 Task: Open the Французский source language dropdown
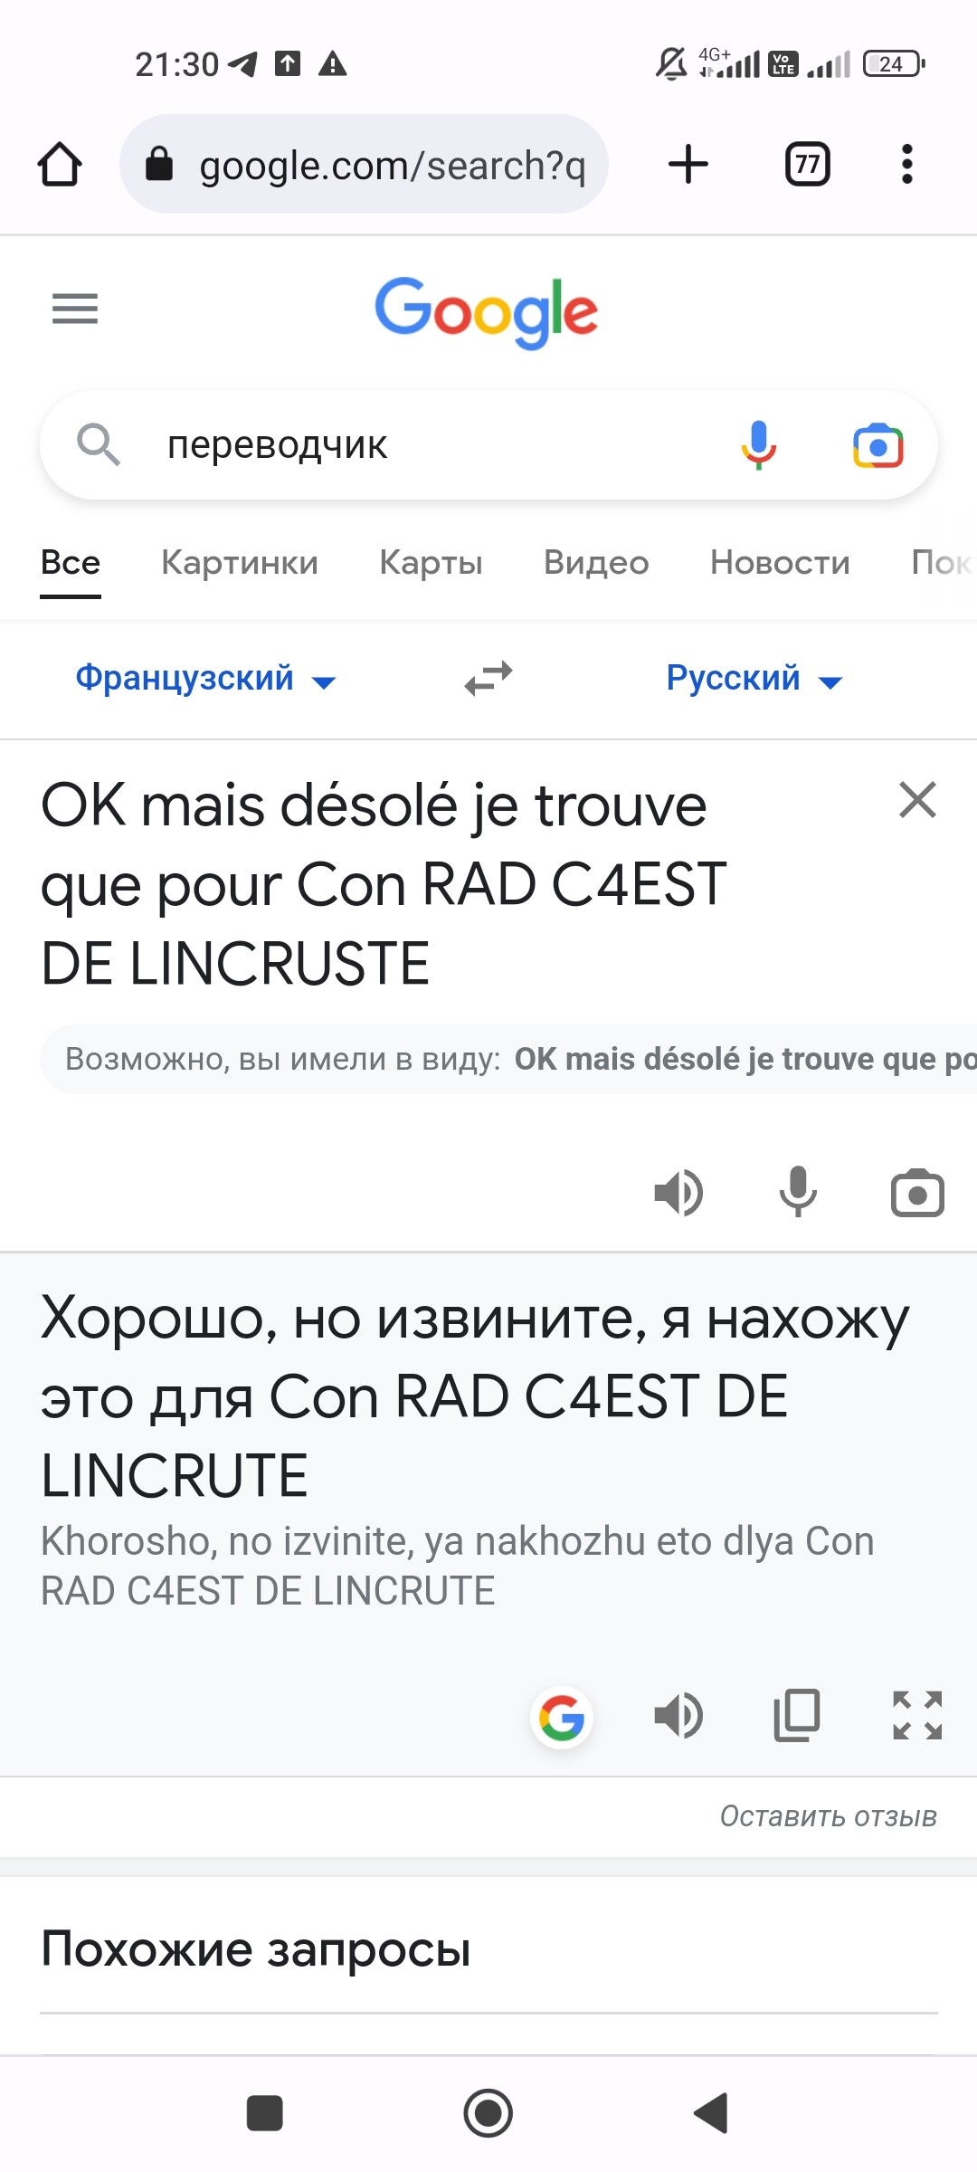(206, 678)
